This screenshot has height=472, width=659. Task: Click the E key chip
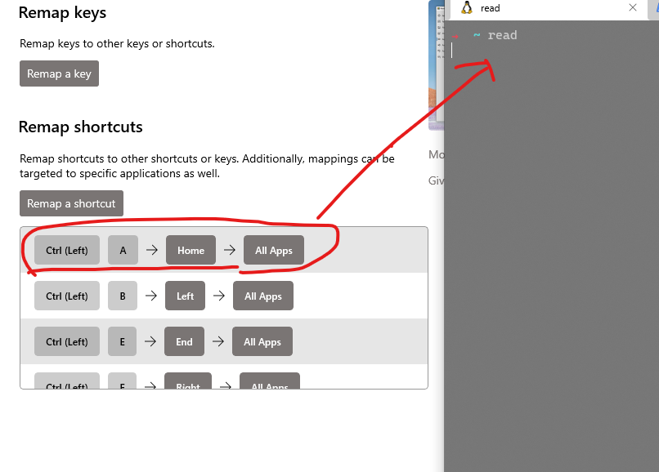pos(122,341)
